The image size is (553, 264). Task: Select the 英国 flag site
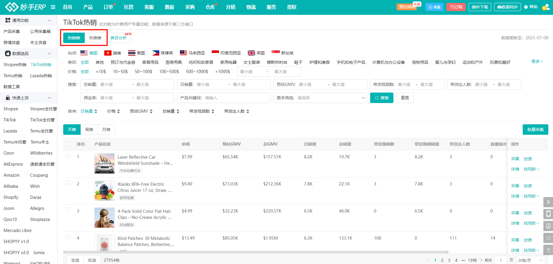(256, 53)
